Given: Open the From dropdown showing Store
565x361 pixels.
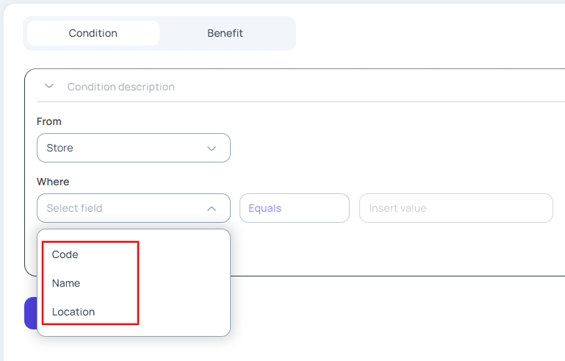Looking at the screenshot, I should coord(133,148).
